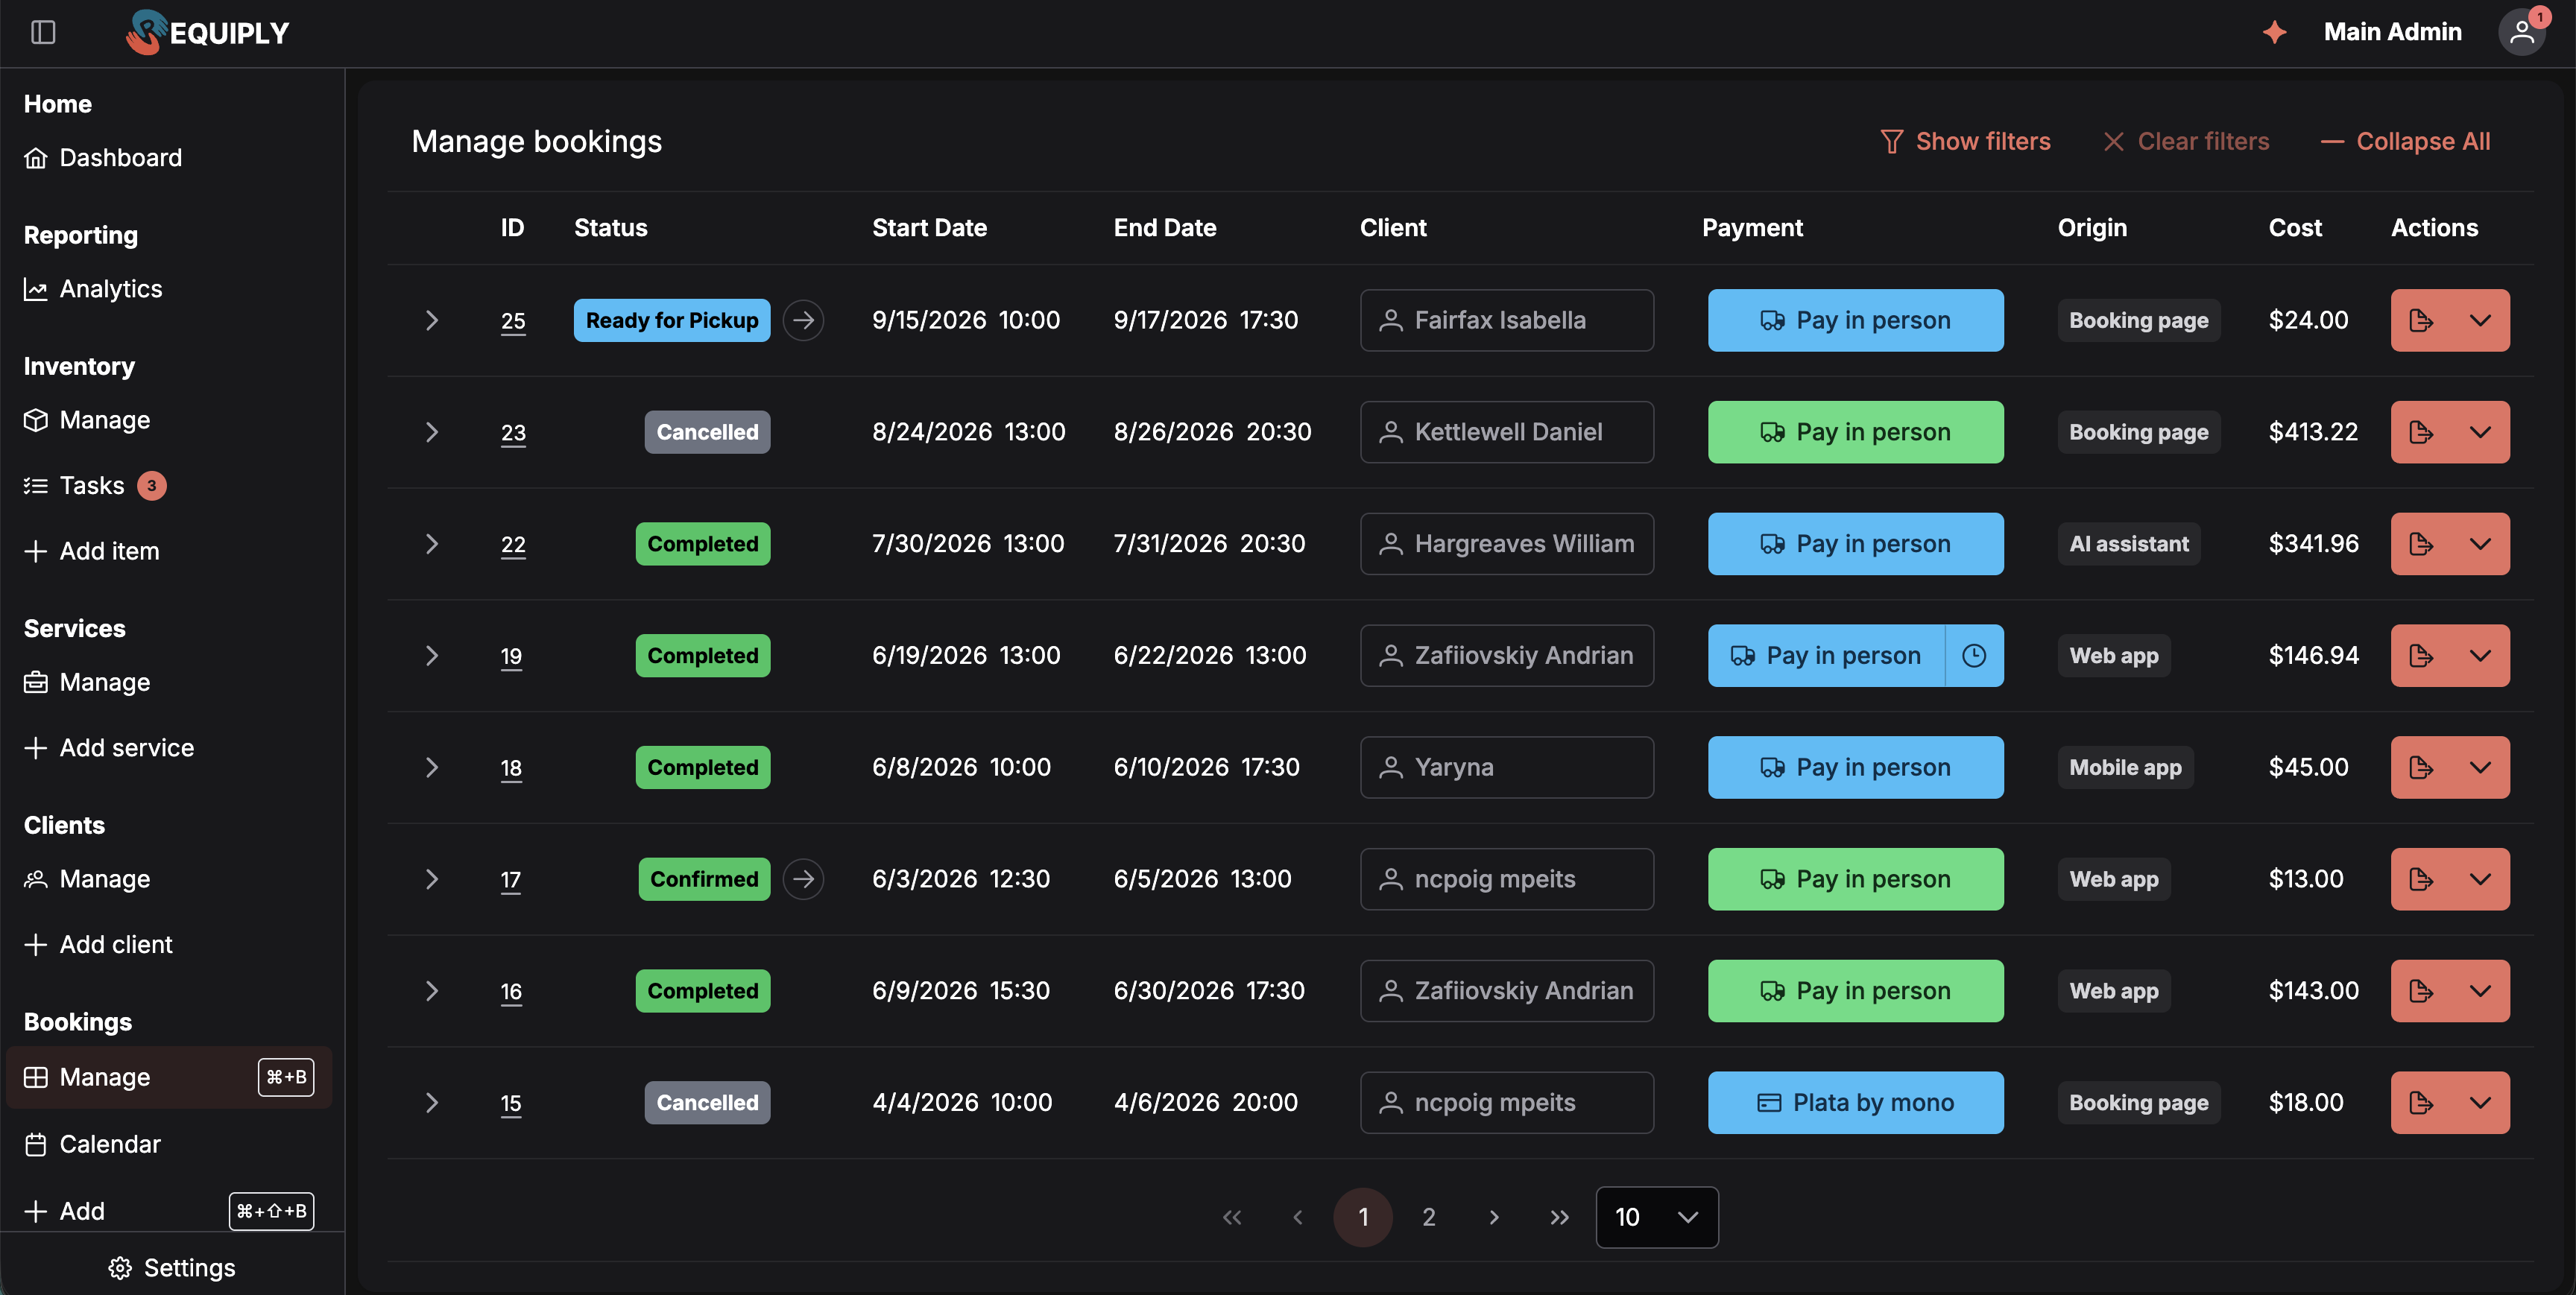Expand booking 23 row details
The height and width of the screenshot is (1295, 2576).
tap(432, 432)
